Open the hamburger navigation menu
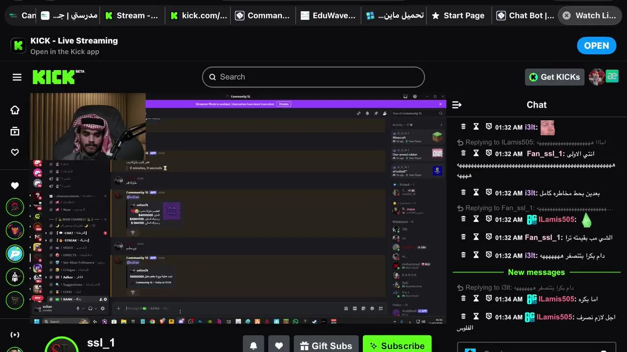Image resolution: width=627 pixels, height=352 pixels. (x=17, y=77)
